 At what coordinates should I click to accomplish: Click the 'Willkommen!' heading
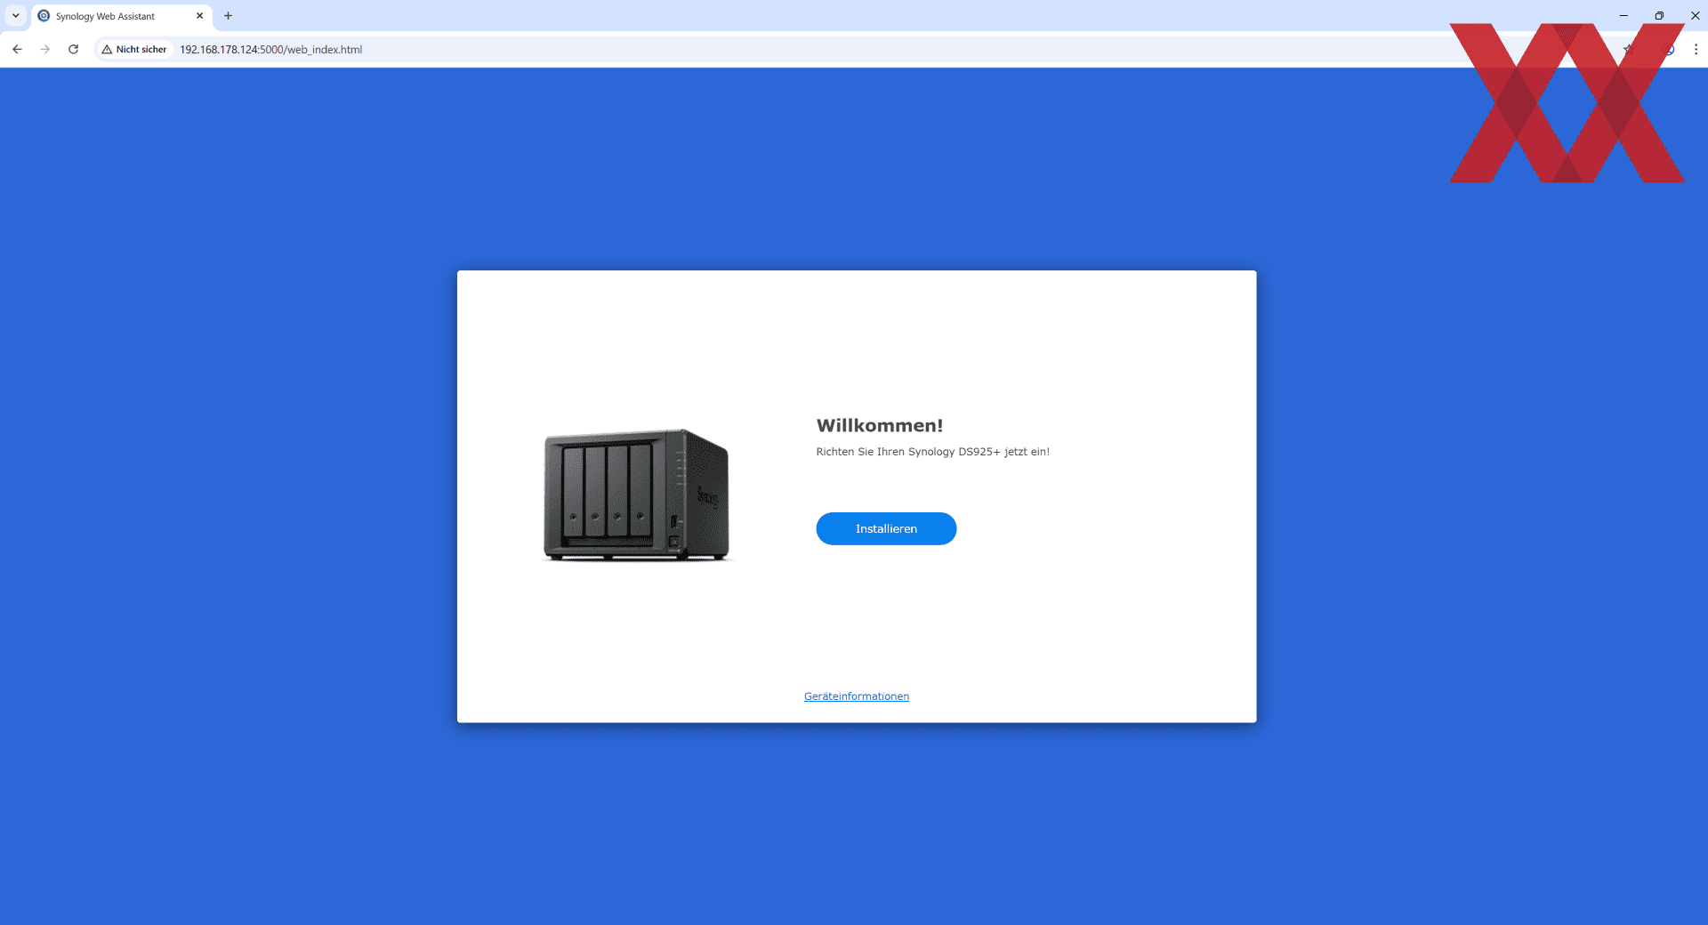coord(880,426)
